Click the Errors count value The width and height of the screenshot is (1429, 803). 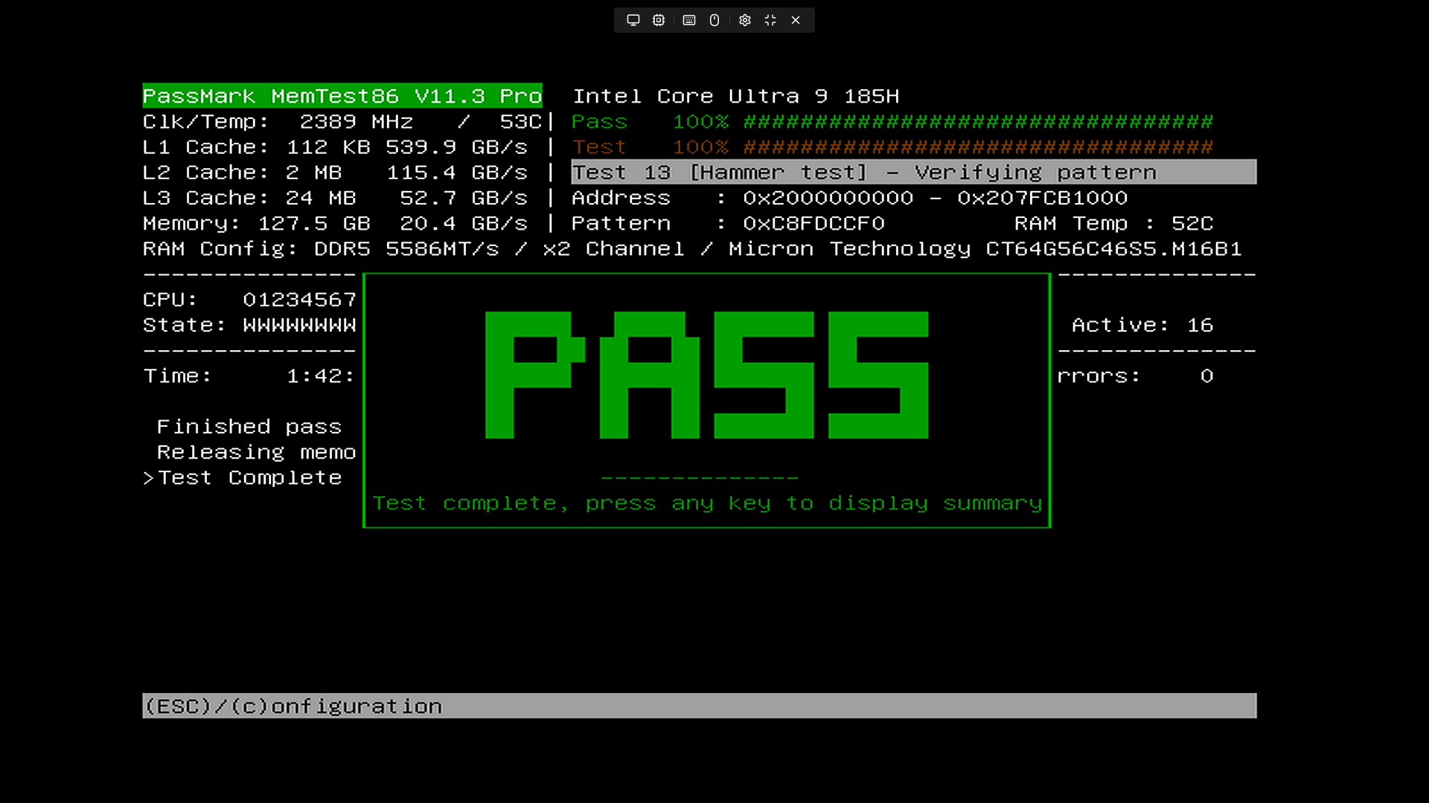(x=1206, y=376)
